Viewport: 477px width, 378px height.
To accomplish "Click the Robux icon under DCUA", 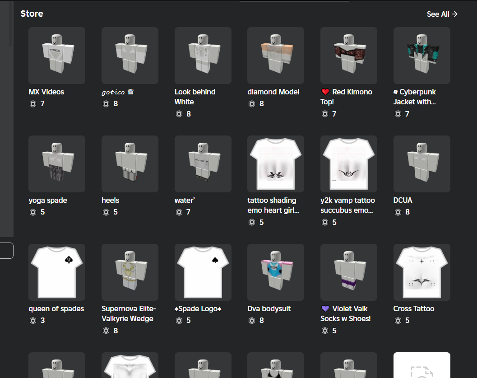I will coord(398,212).
